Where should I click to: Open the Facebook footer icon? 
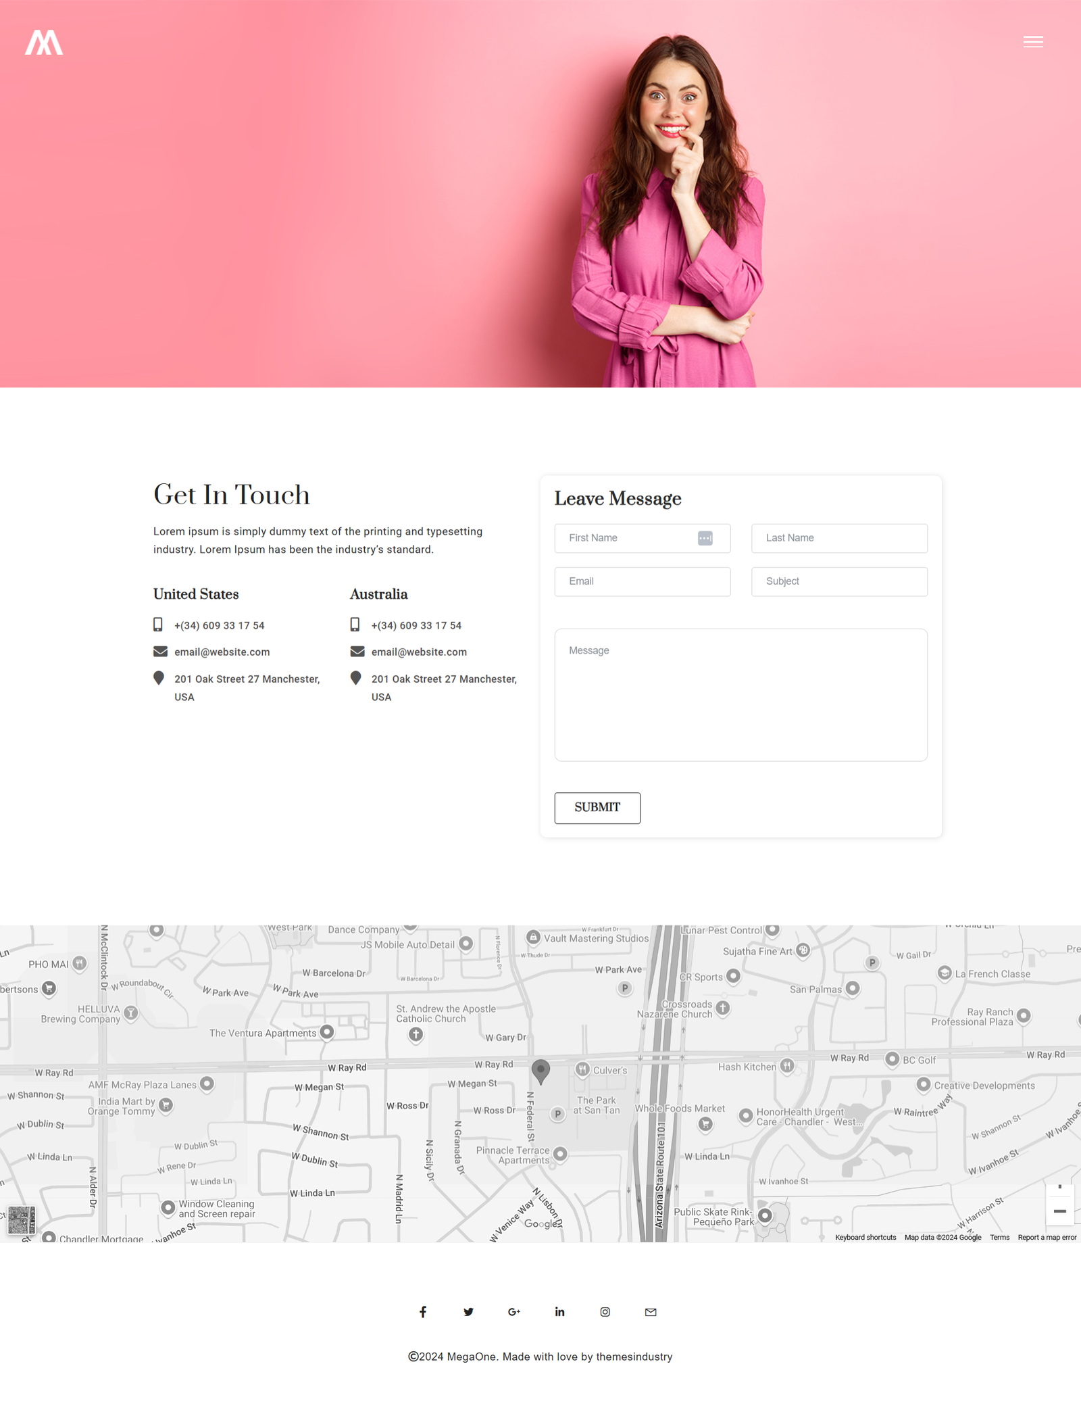click(423, 1312)
